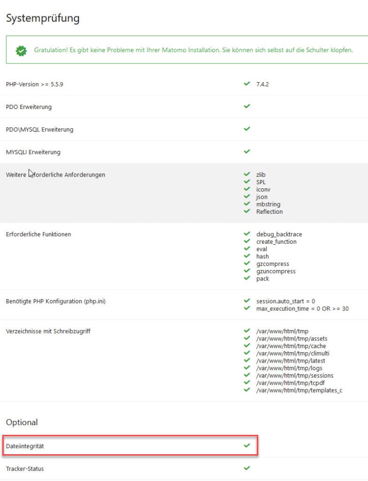Click the checkmark beside /var/www/html/tmp/sessions

click(247, 375)
